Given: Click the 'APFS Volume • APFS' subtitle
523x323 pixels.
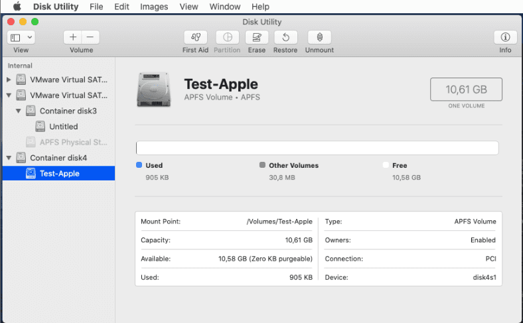Looking at the screenshot, I should [222, 97].
